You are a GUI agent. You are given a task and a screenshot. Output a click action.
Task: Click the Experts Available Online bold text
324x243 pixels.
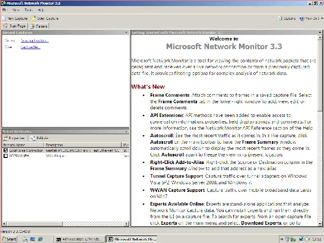177,204
